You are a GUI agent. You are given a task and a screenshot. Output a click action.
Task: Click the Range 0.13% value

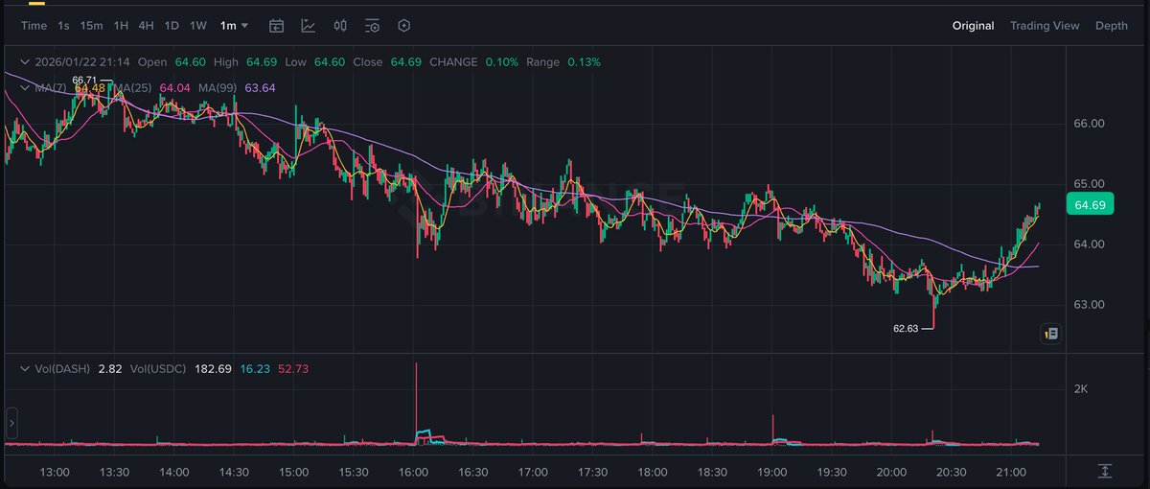click(585, 61)
